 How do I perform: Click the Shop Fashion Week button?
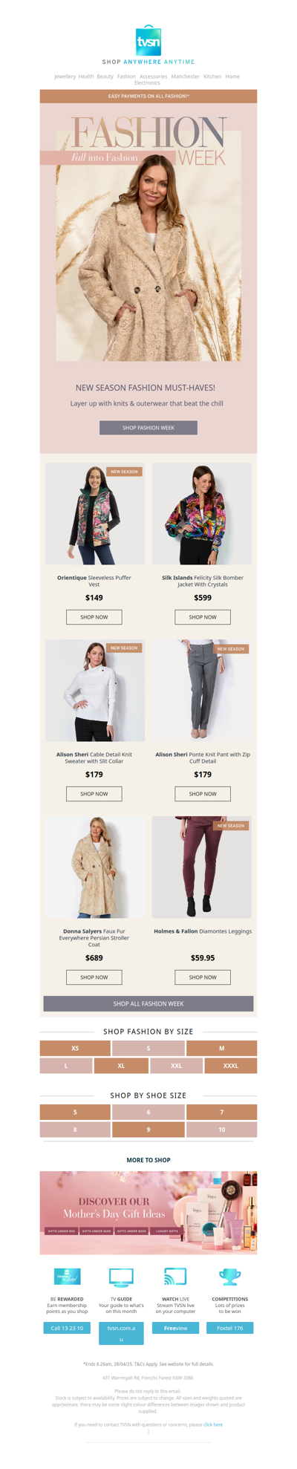[148, 428]
